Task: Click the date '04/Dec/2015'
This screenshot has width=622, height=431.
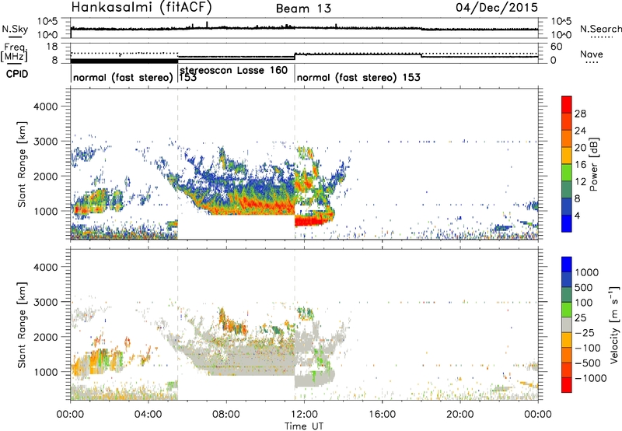Action: (x=497, y=7)
